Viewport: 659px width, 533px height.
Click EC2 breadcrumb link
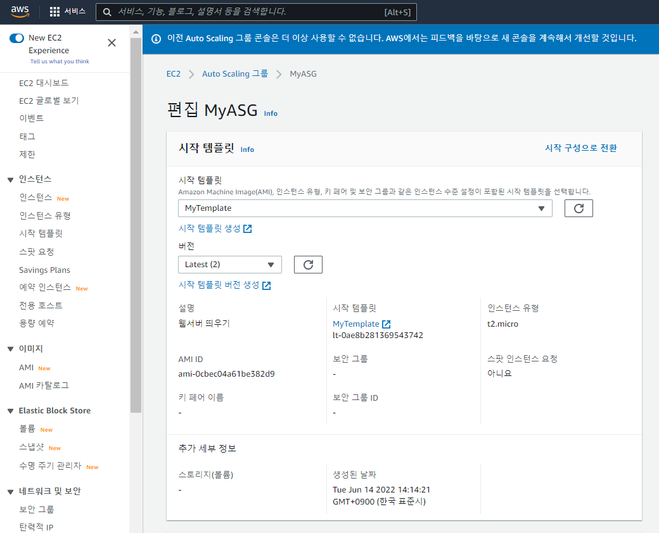[173, 74]
